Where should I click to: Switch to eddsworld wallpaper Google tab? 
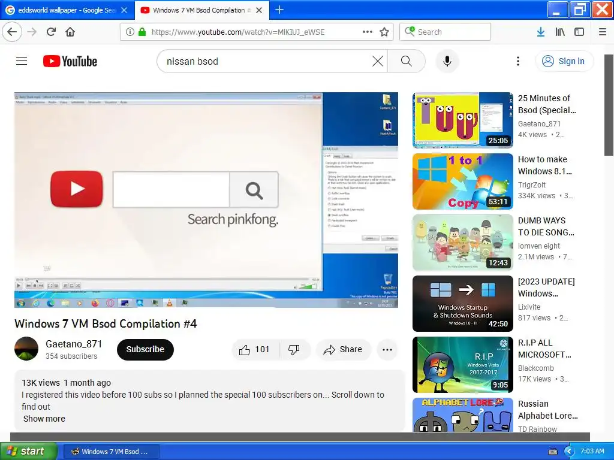pos(67,10)
